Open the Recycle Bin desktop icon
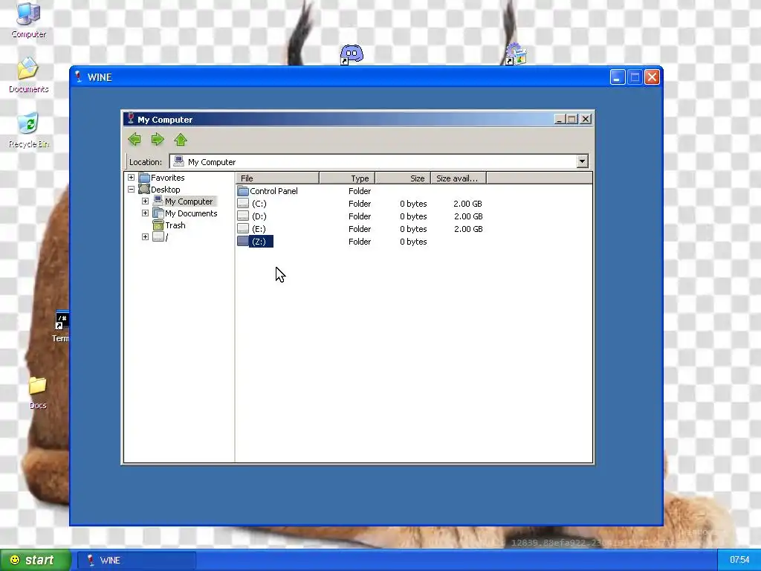The image size is (761, 571). [29, 130]
